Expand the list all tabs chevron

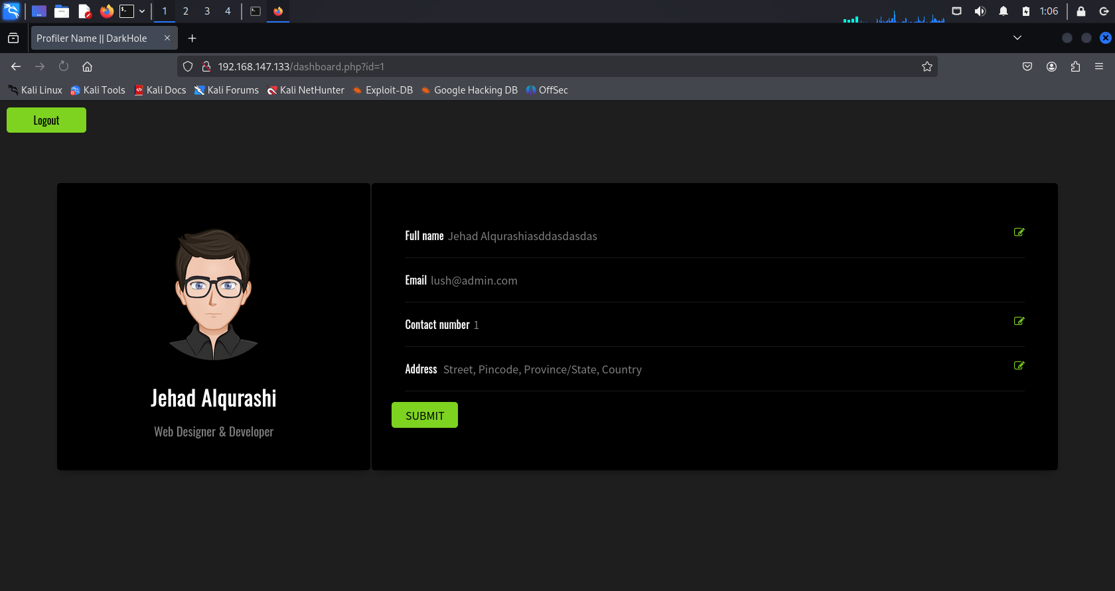coord(1017,38)
